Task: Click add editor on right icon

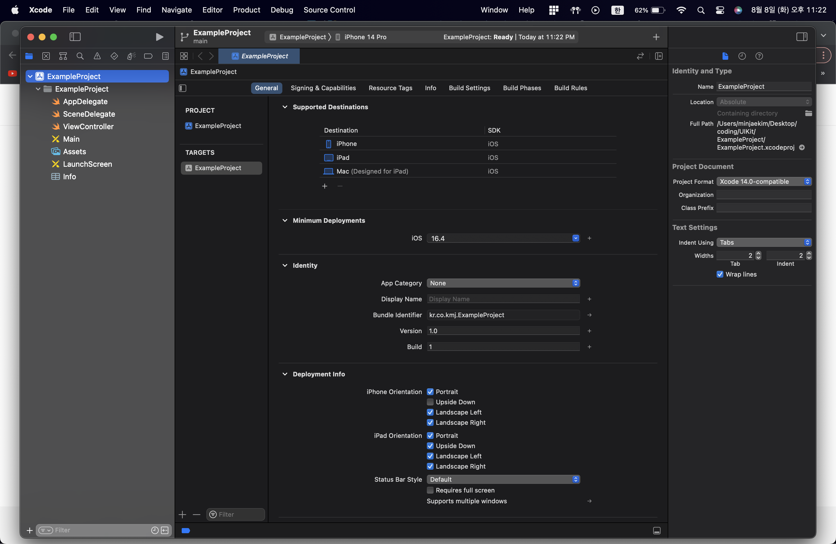Action: [659, 56]
